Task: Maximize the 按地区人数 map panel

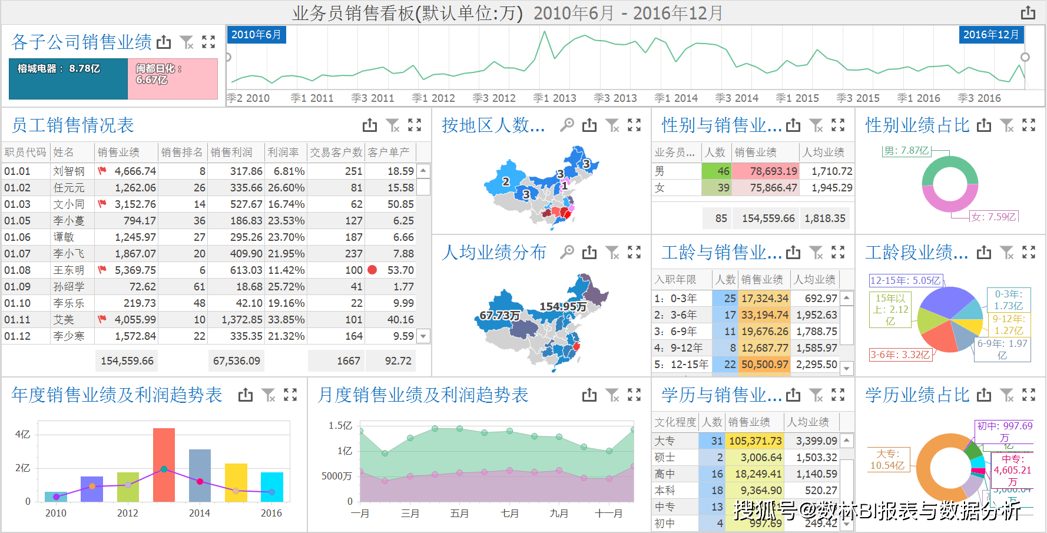Action: tap(634, 125)
